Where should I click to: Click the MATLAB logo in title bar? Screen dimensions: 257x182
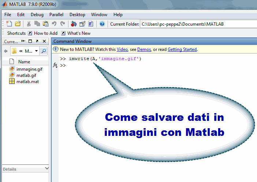pos(5,4)
